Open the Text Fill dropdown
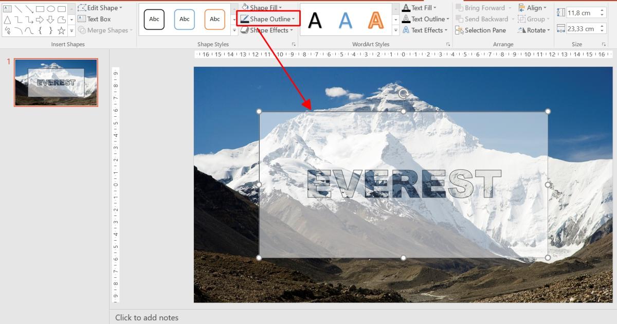617x324 pixels. pos(419,8)
